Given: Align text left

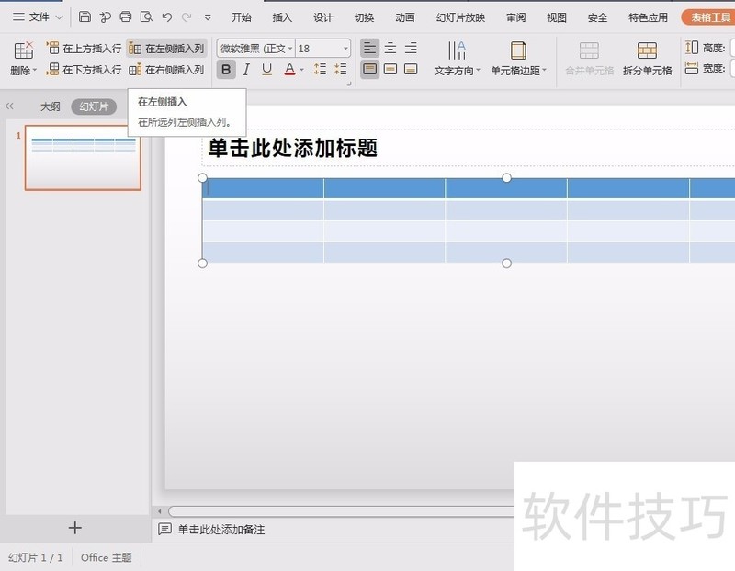Looking at the screenshot, I should 370,48.
